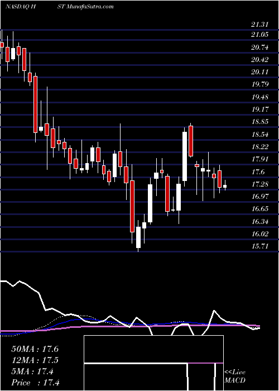Screen dimensions: 279x391
Task: Click the lowest white candle near 15.71
Action: pyautogui.click(x=138, y=237)
